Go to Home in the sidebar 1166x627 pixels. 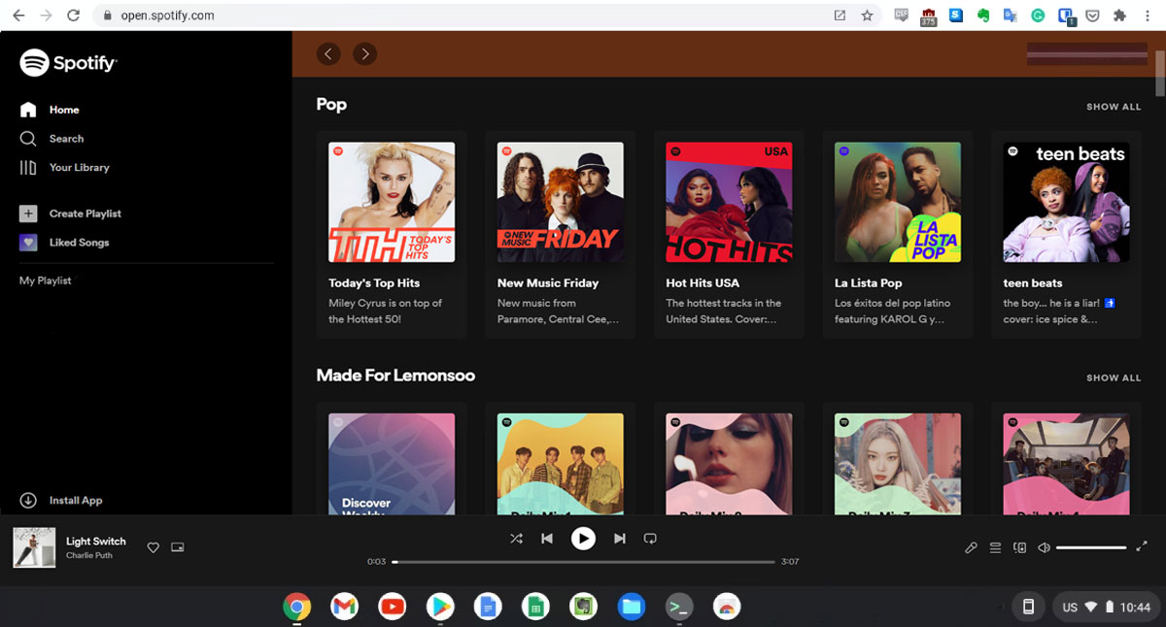click(64, 109)
